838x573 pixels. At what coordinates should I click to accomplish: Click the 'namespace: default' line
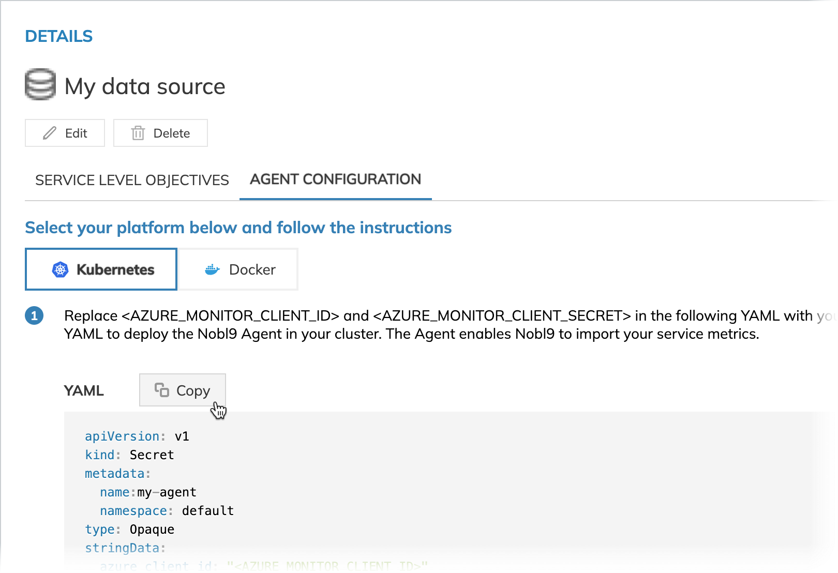167,511
